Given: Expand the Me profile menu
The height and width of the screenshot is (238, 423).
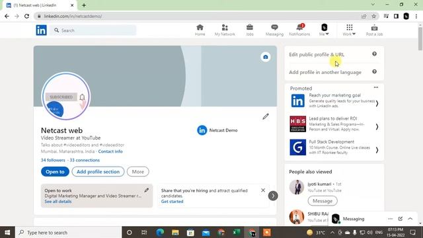Looking at the screenshot, I should [x=324, y=30].
